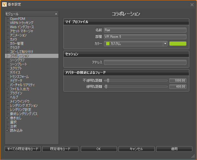This screenshot has width=197, height=160.
Task: Click the 不透明な距離 slider handle
Action: pyautogui.click(x=108, y=81)
